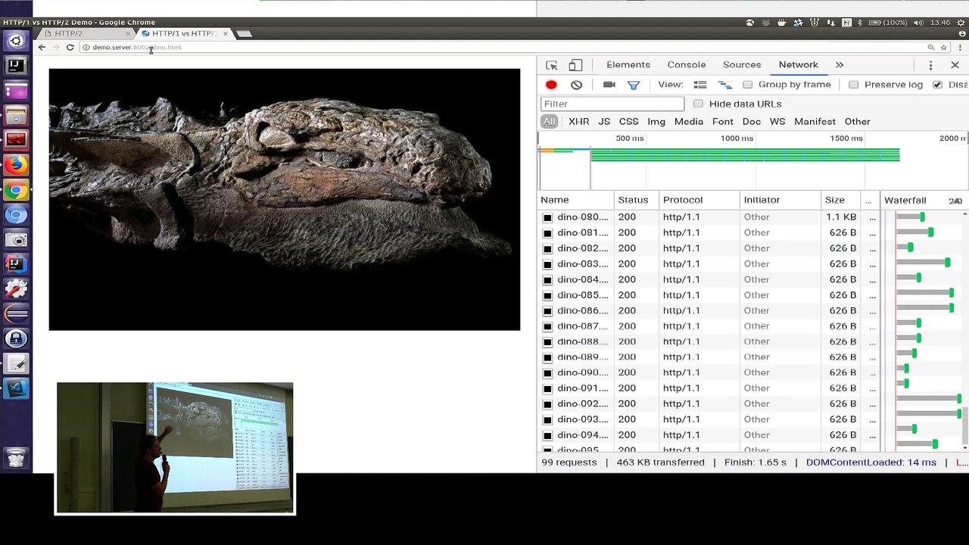Open the Trash in the dock
This screenshot has height=545, width=969.
[16, 457]
